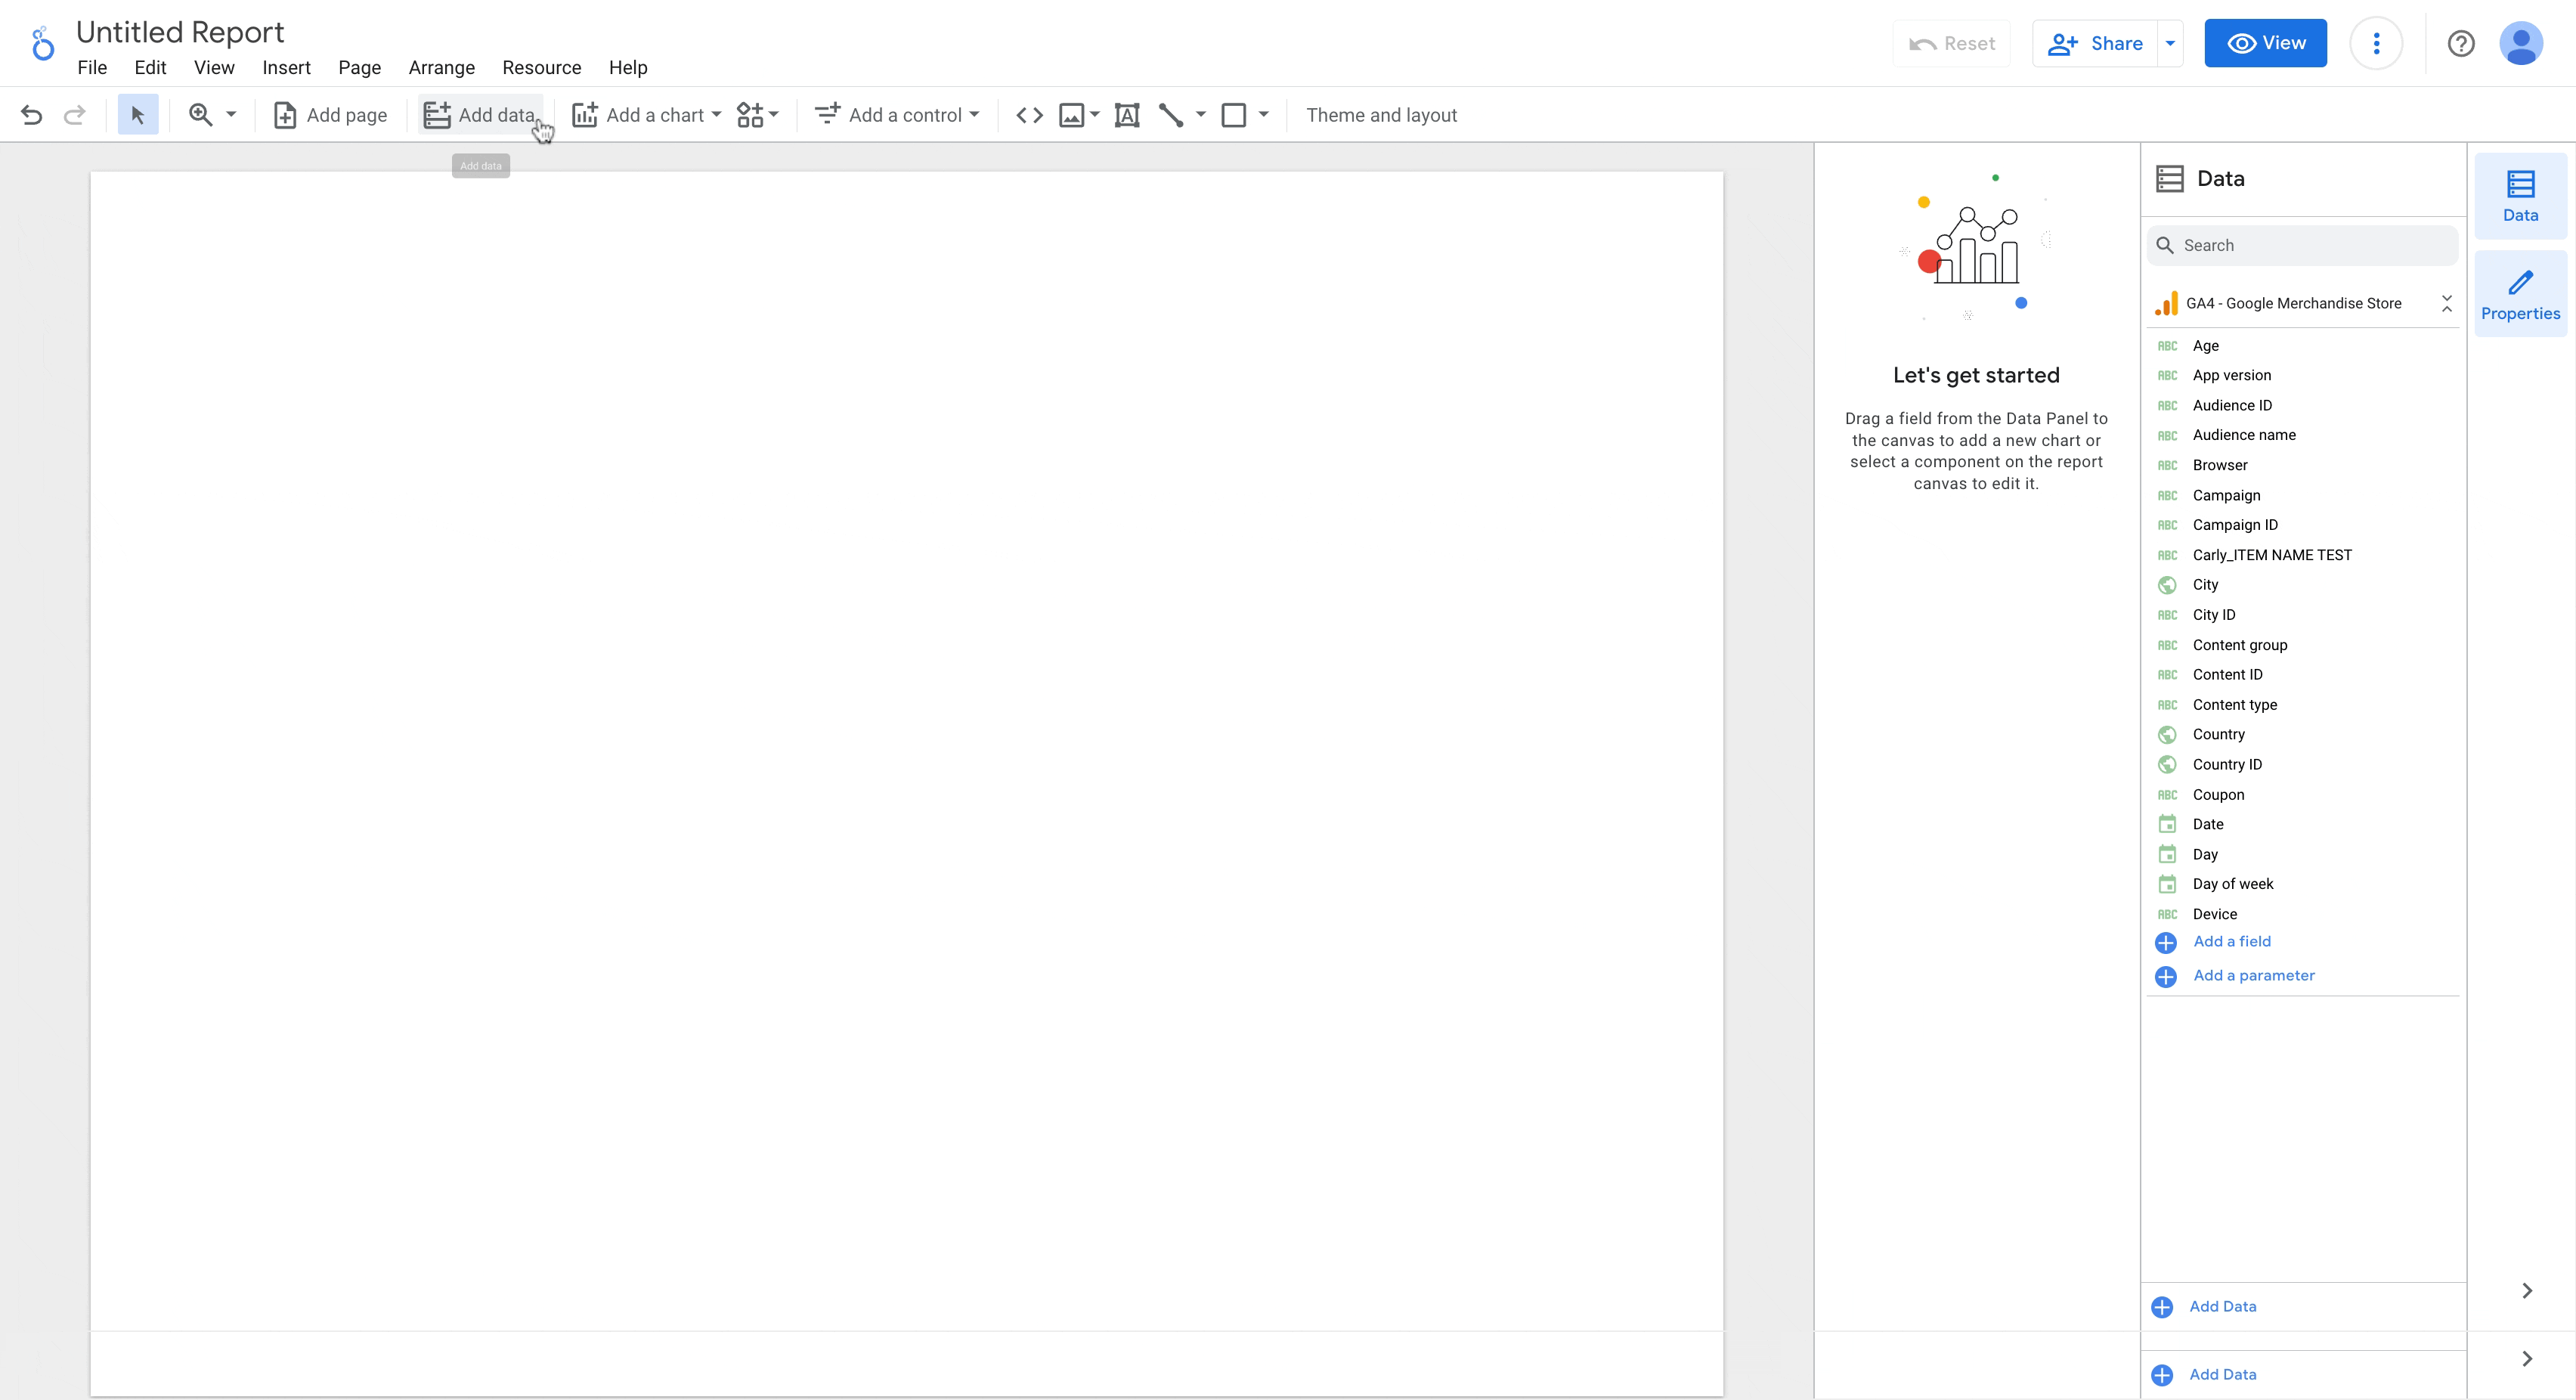This screenshot has height=1400, width=2576.
Task: Click the Add a control icon
Action: 825,114
